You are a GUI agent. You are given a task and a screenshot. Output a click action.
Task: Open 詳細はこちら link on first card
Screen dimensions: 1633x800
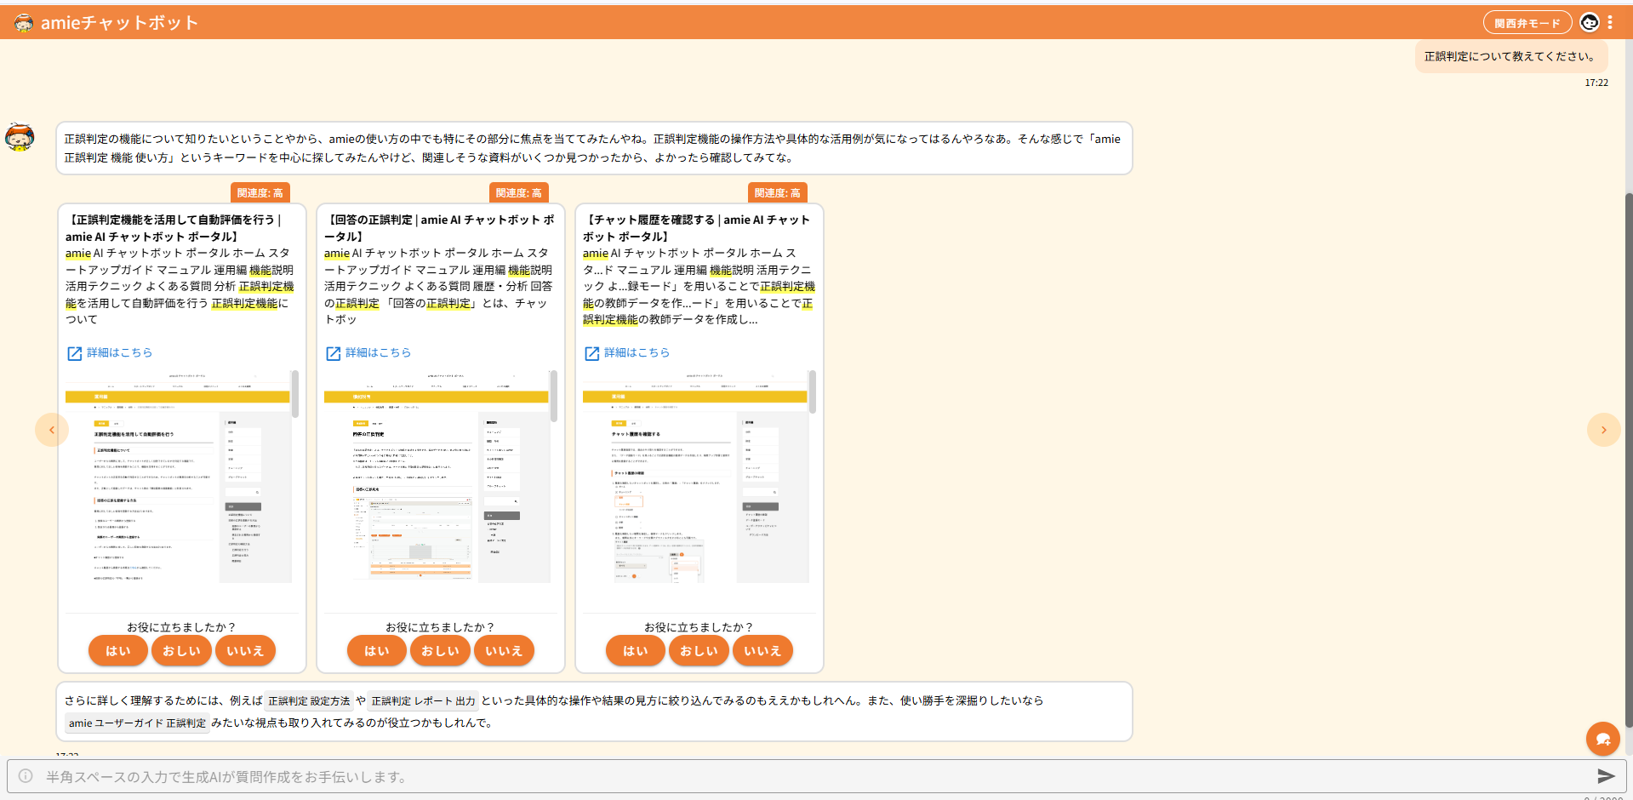[x=119, y=352]
